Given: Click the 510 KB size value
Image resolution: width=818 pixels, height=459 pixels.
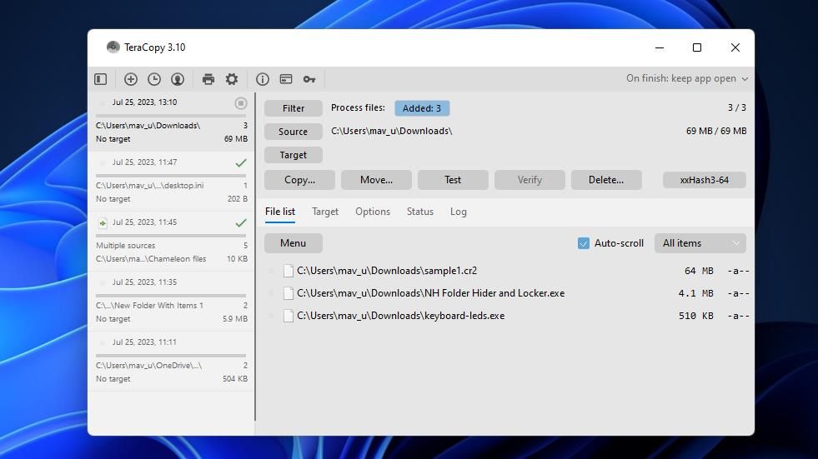Looking at the screenshot, I should 696,316.
